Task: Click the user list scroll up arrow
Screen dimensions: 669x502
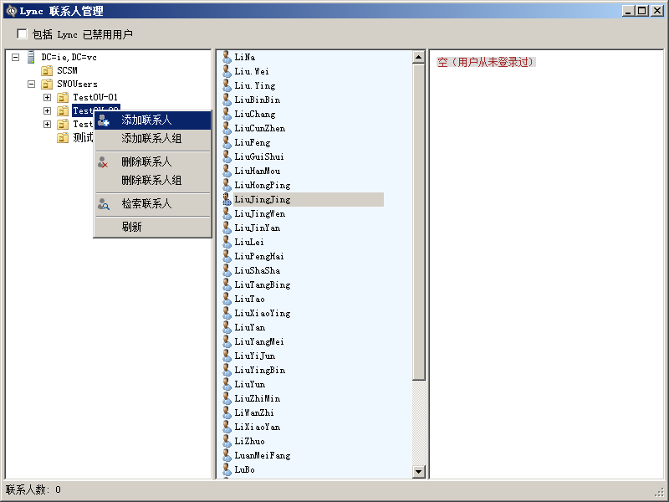Action: [x=419, y=58]
